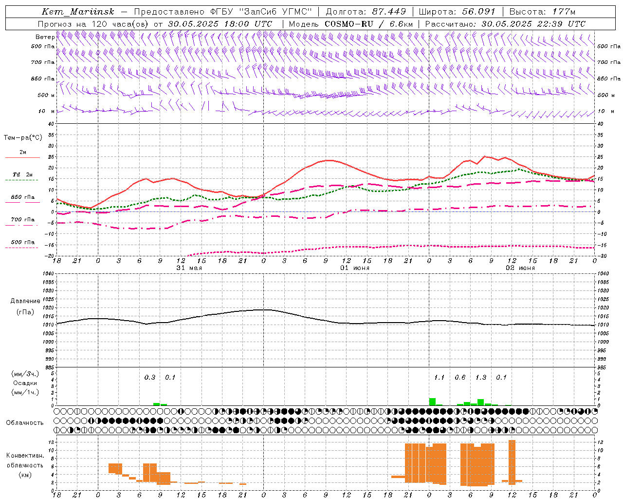Click "Прогноз на 120 часа(ов)" forecast text
623x499 pixels.
coord(93,24)
